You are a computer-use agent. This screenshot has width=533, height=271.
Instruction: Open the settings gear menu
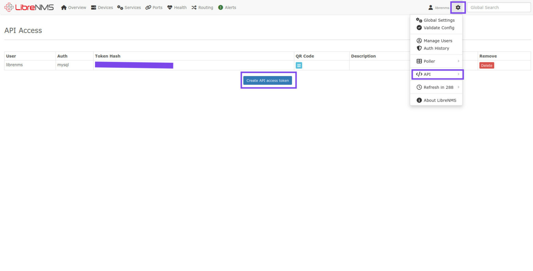point(458,7)
